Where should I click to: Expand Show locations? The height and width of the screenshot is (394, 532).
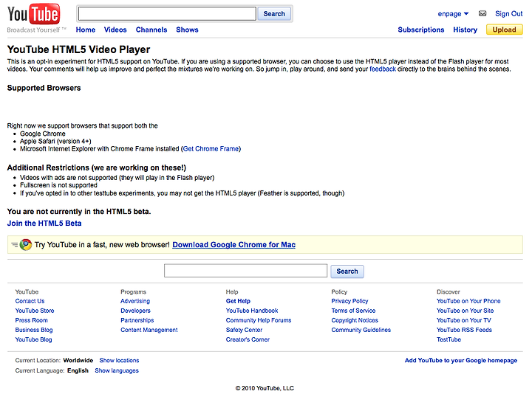pos(119,361)
